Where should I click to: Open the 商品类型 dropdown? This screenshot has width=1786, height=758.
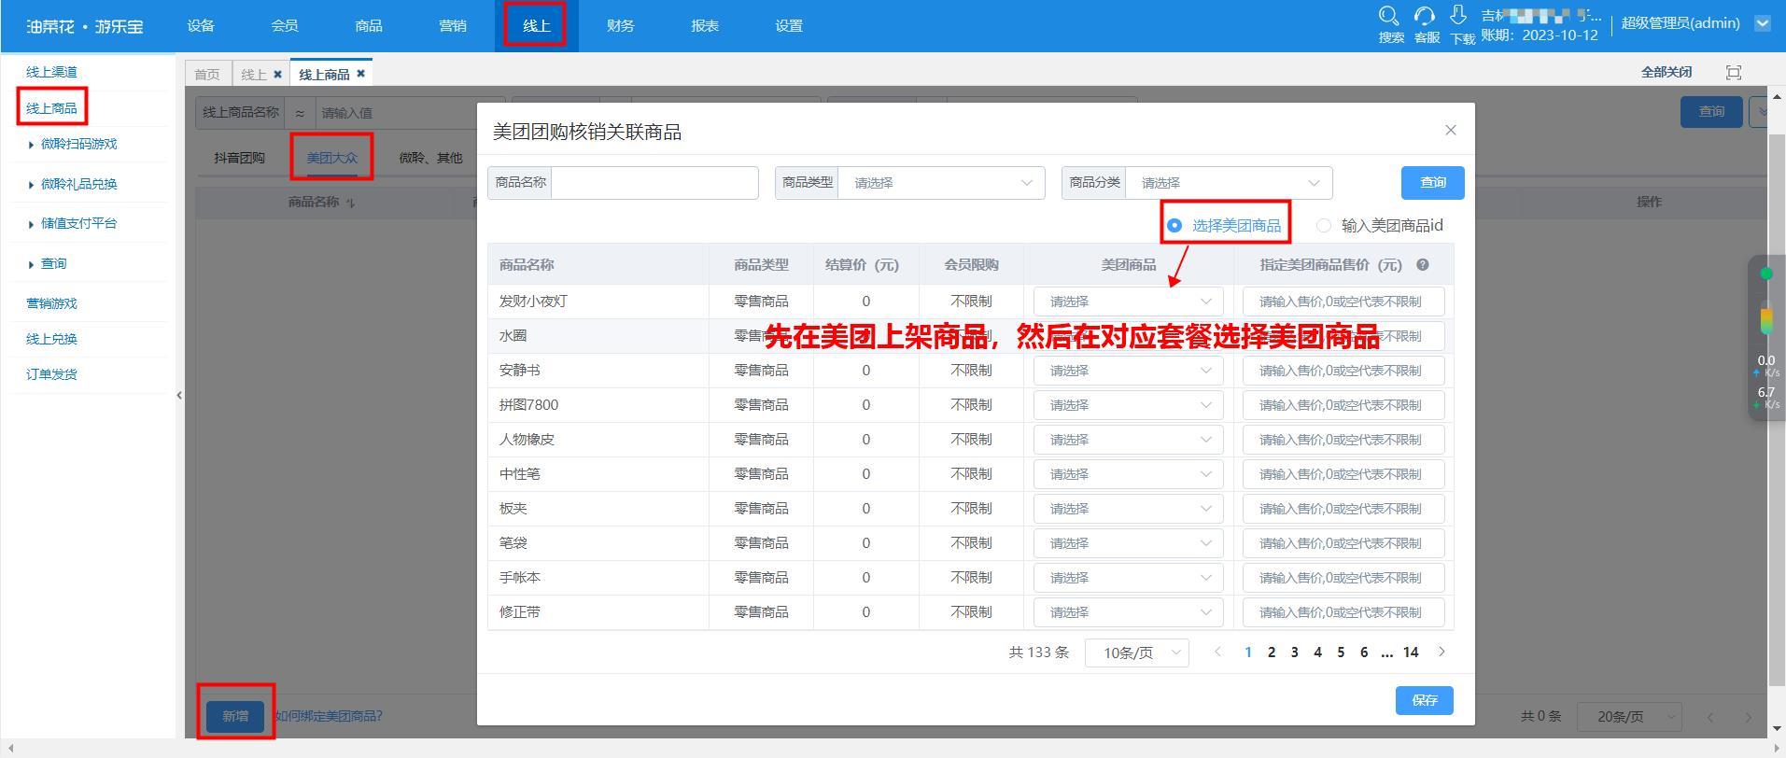(x=941, y=183)
